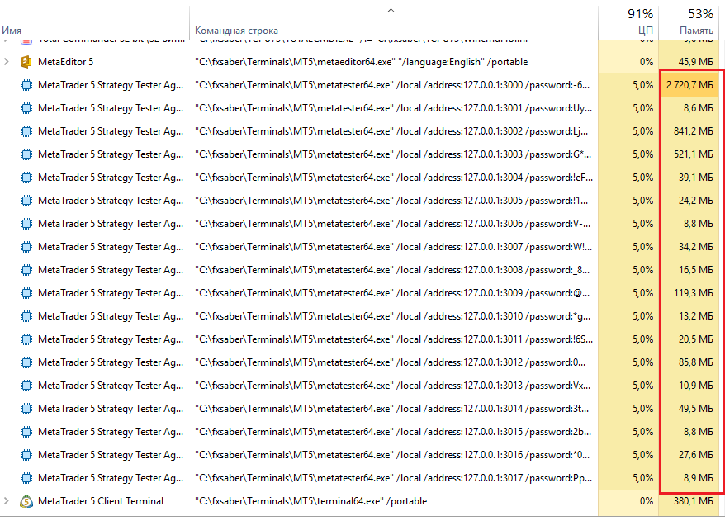The image size is (725, 521).
Task: Click the tester agent icon for address 127.0.0.1:3007
Action: point(26,247)
